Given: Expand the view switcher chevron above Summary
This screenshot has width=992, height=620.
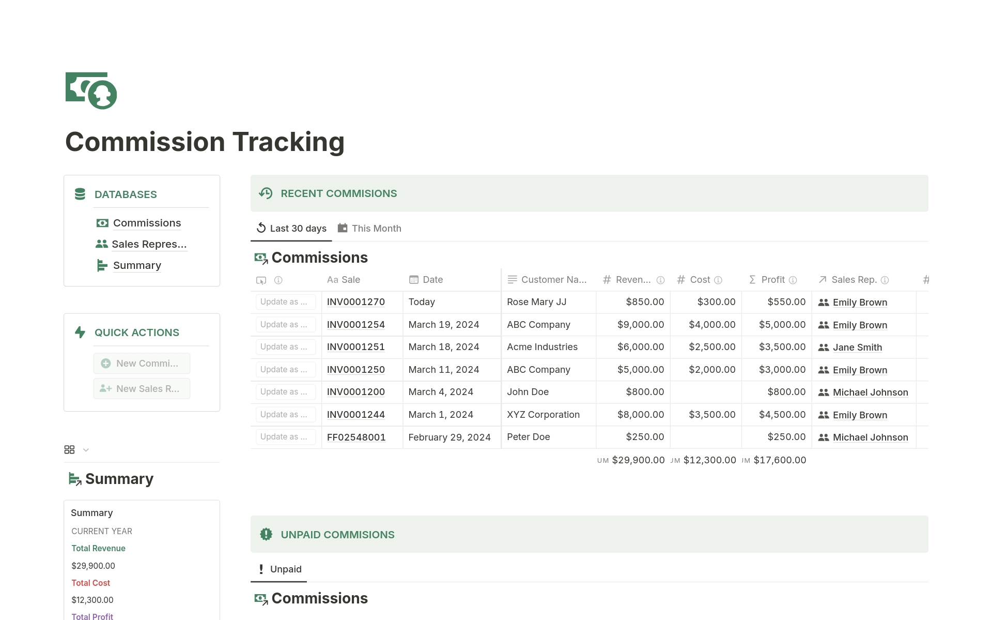Looking at the screenshot, I should (86, 450).
